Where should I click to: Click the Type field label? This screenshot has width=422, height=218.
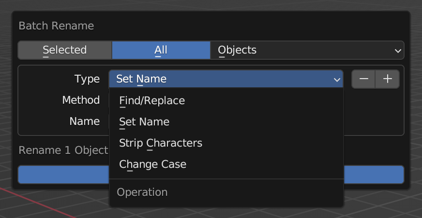(x=87, y=79)
